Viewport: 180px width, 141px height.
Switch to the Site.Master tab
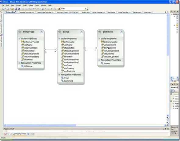[x=111, y=12]
